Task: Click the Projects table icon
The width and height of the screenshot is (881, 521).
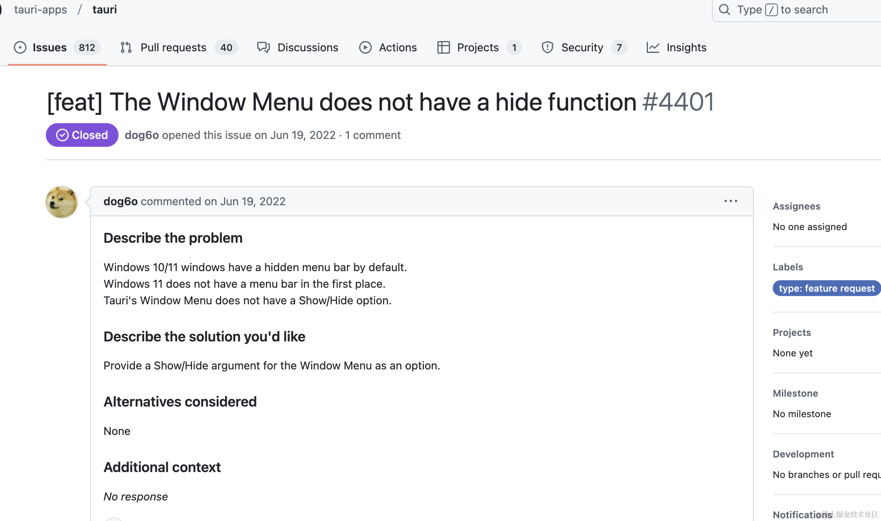Action: [444, 47]
